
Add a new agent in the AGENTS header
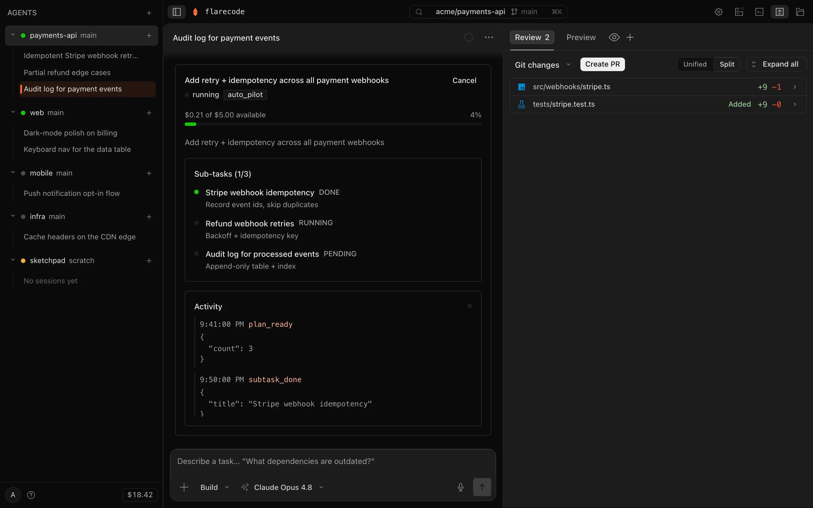(x=149, y=13)
